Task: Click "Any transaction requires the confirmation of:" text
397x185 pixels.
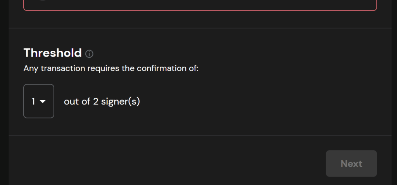Action: (x=111, y=69)
